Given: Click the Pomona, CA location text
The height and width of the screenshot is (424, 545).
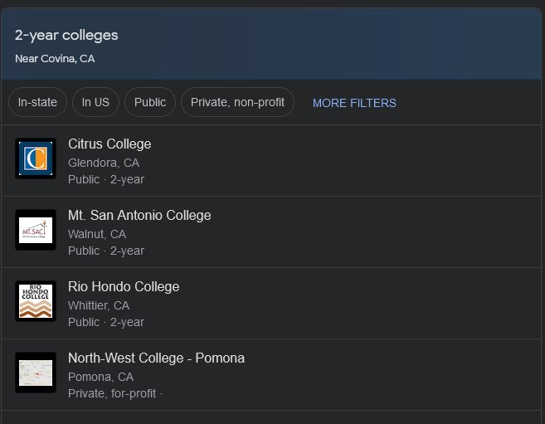Looking at the screenshot, I should tap(101, 377).
